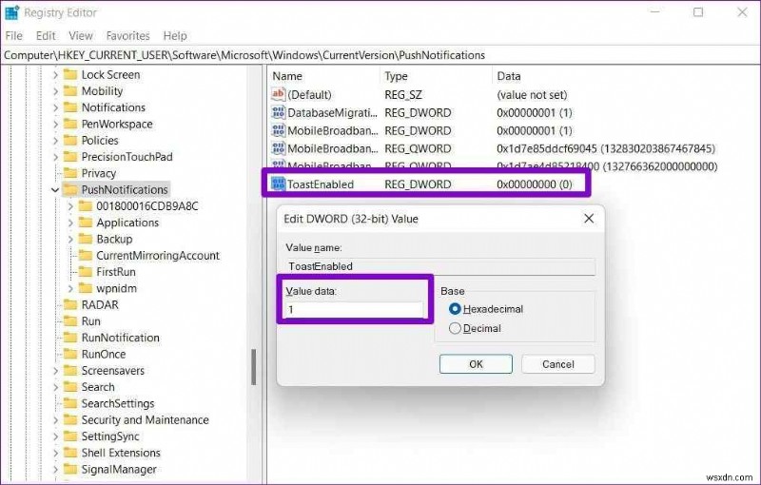Click the Screensavers folder icon

pos(70,371)
